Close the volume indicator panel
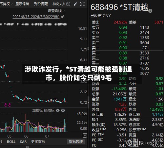 [x=63, y=110]
